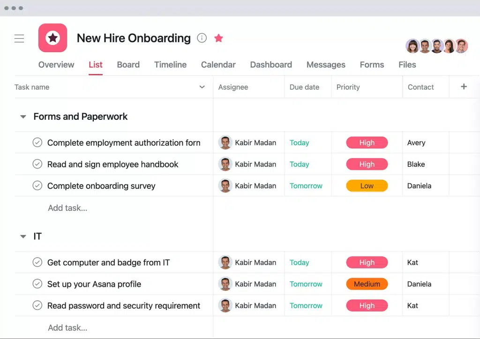Click Kabir Madan avatar on onboarding survey row
The image size is (480, 339).
225,186
